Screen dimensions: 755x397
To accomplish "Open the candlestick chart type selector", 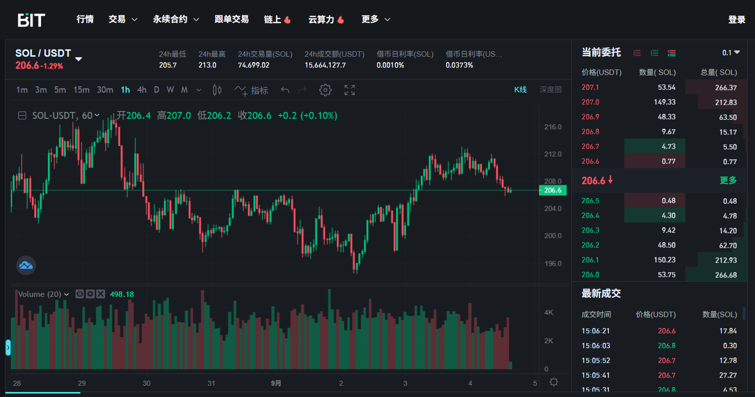I will coord(217,90).
